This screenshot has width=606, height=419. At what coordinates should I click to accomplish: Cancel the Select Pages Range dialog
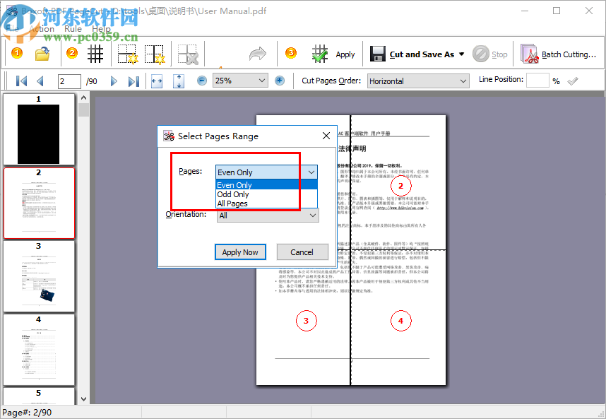pos(302,252)
